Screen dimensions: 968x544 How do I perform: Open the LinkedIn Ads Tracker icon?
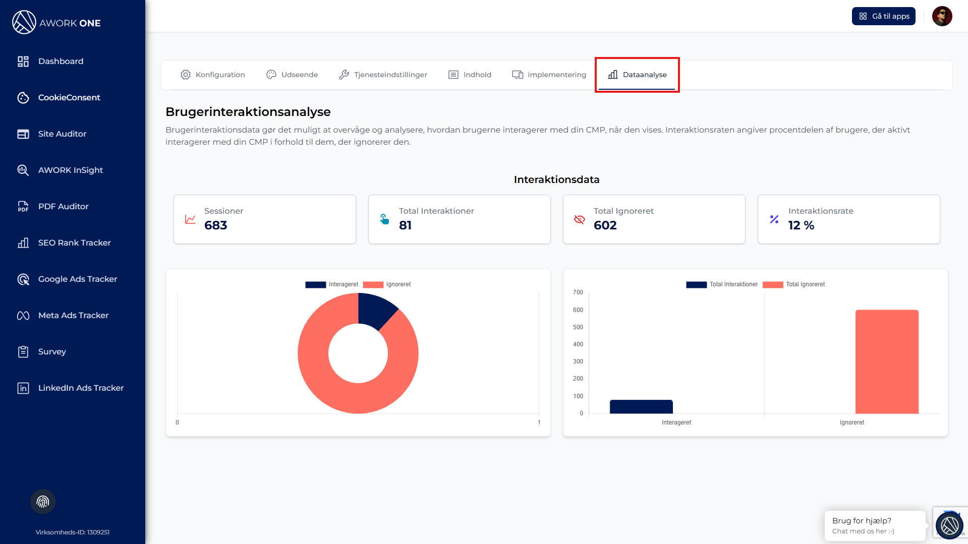(x=23, y=388)
